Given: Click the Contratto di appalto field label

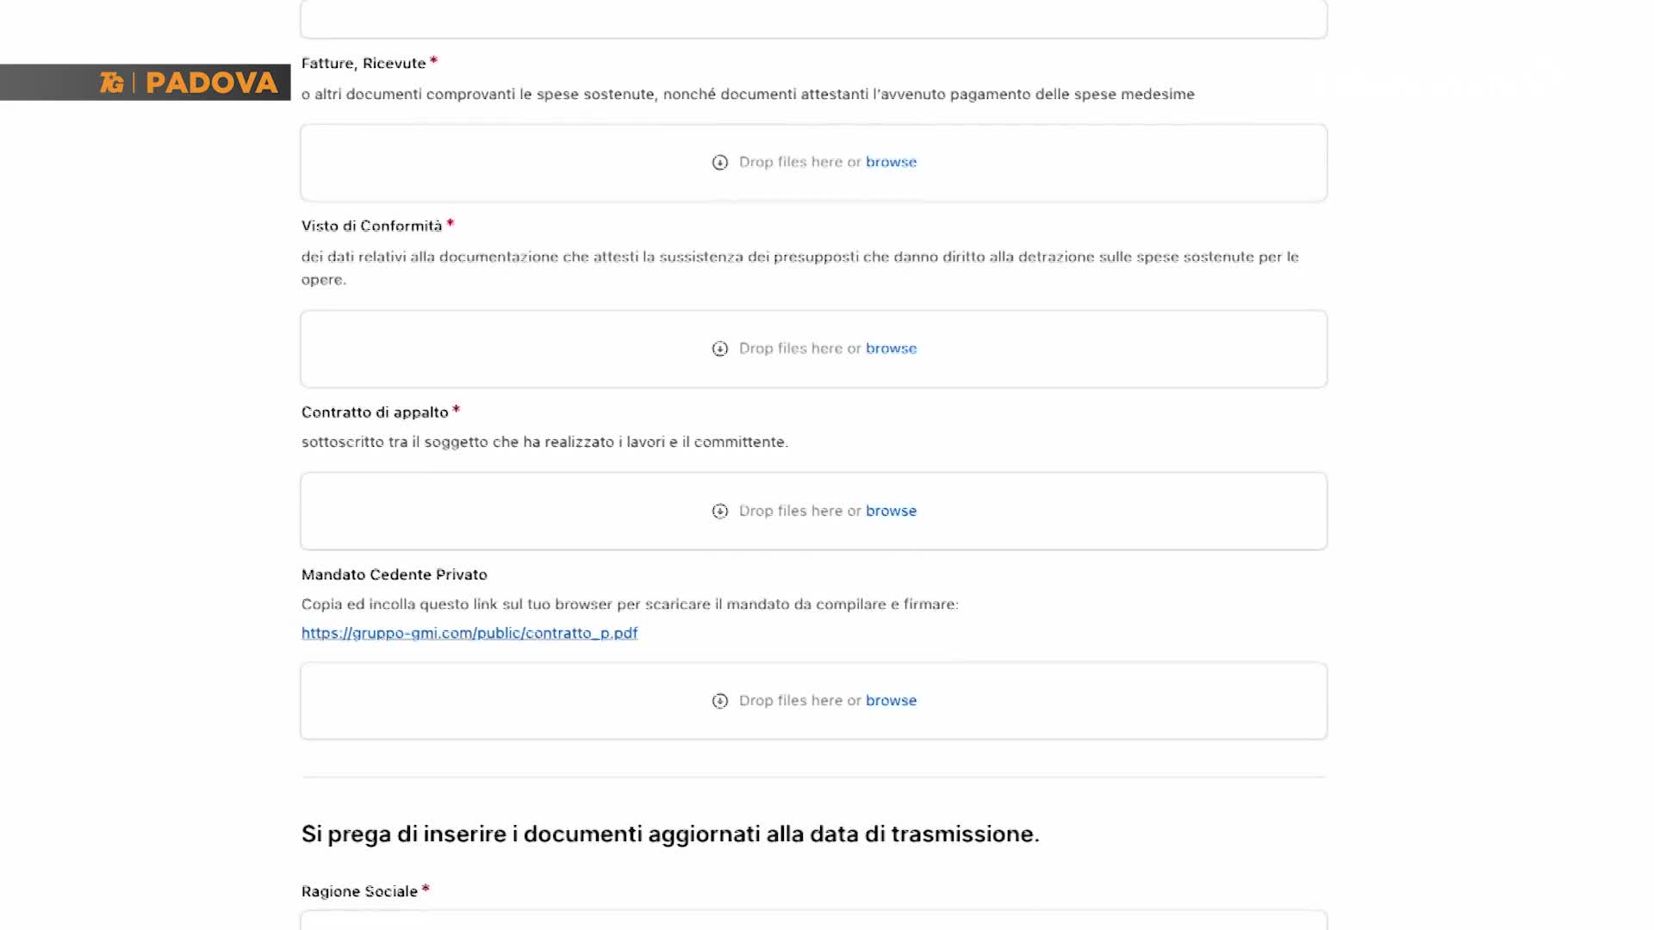Looking at the screenshot, I should tap(375, 412).
